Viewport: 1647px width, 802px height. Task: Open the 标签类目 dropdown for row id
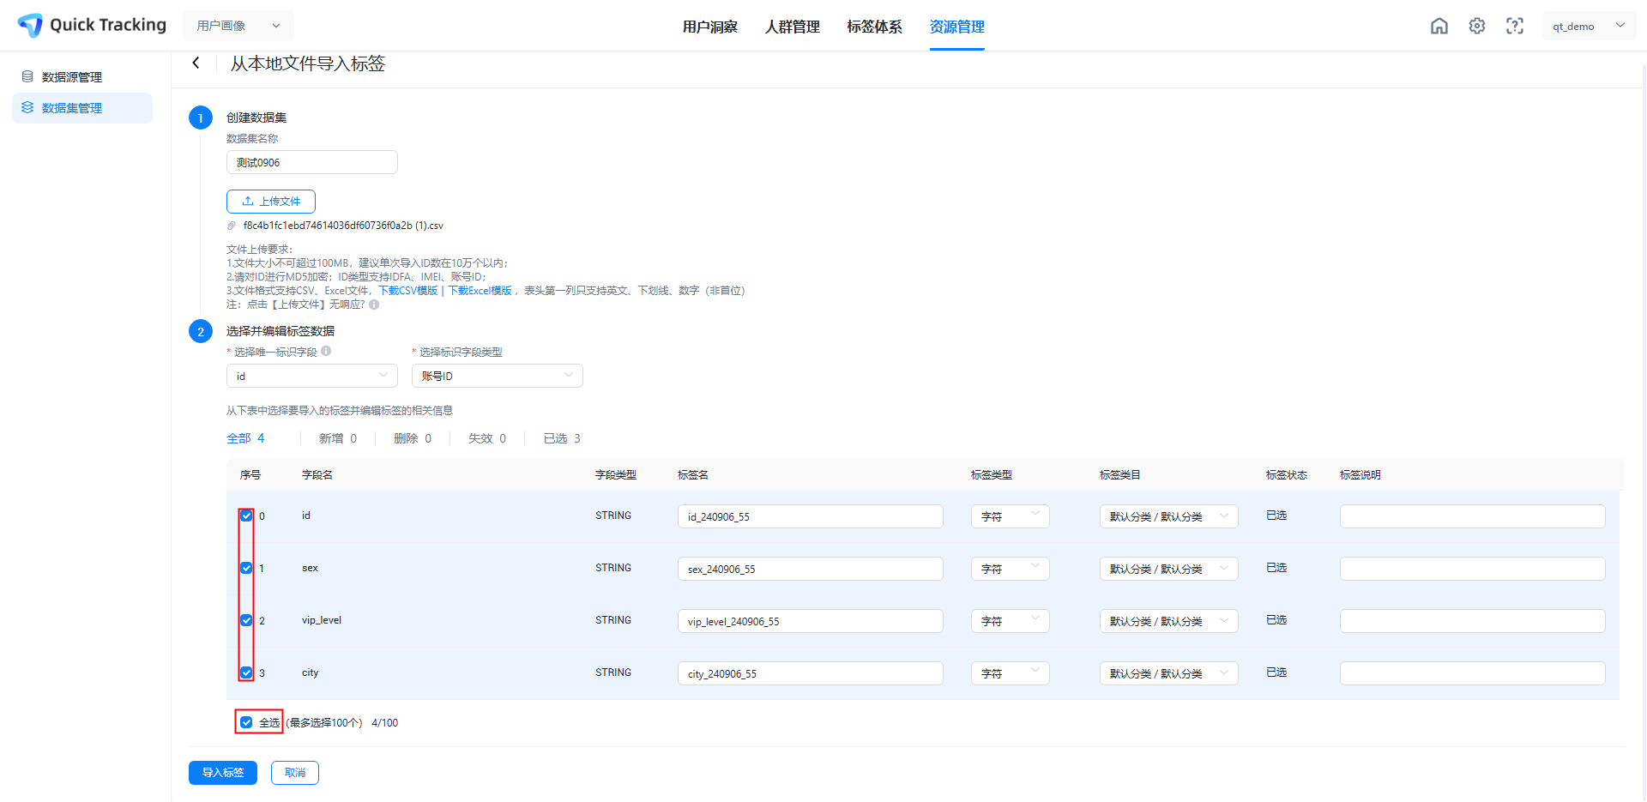(1169, 516)
